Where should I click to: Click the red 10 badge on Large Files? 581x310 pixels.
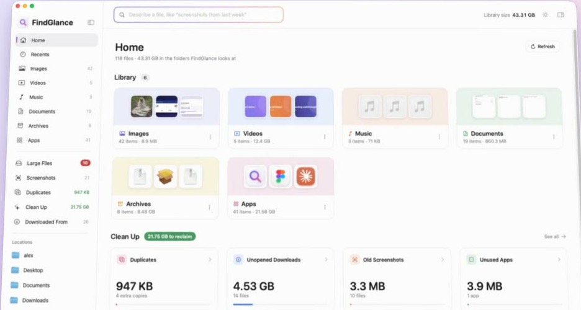click(85, 163)
